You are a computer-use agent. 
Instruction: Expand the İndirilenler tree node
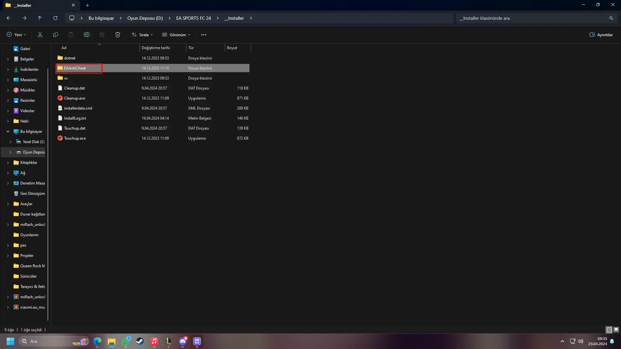point(8,69)
